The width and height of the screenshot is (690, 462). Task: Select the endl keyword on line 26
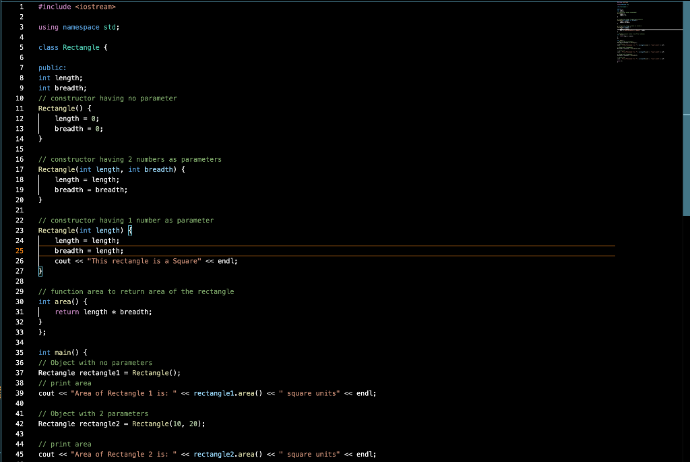[x=226, y=260]
